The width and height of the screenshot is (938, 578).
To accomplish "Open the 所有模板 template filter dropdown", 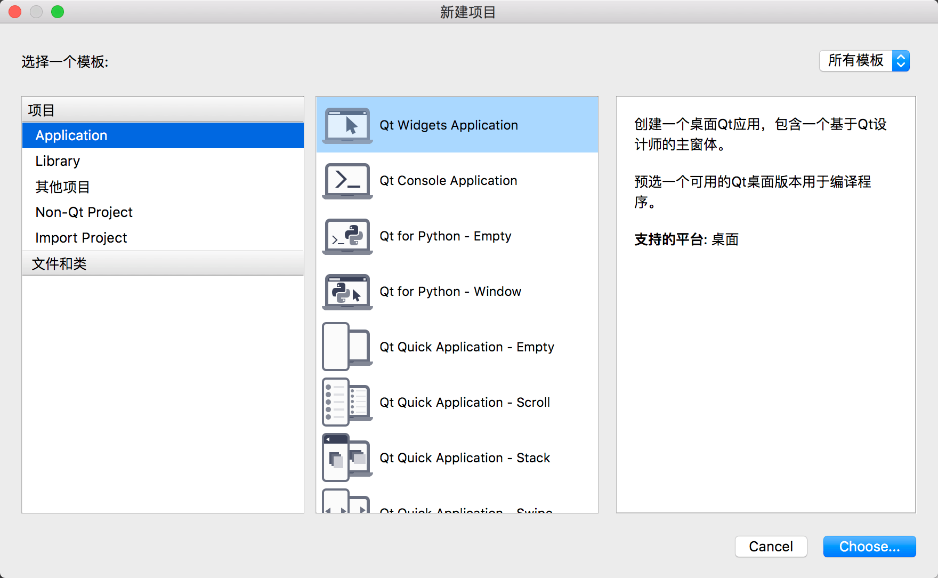I will coord(864,61).
